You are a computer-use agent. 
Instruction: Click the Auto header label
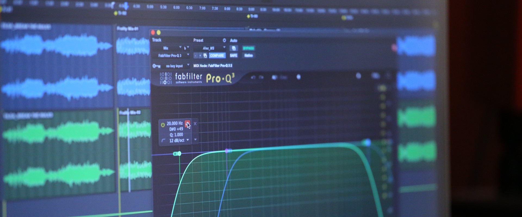pyautogui.click(x=234, y=40)
